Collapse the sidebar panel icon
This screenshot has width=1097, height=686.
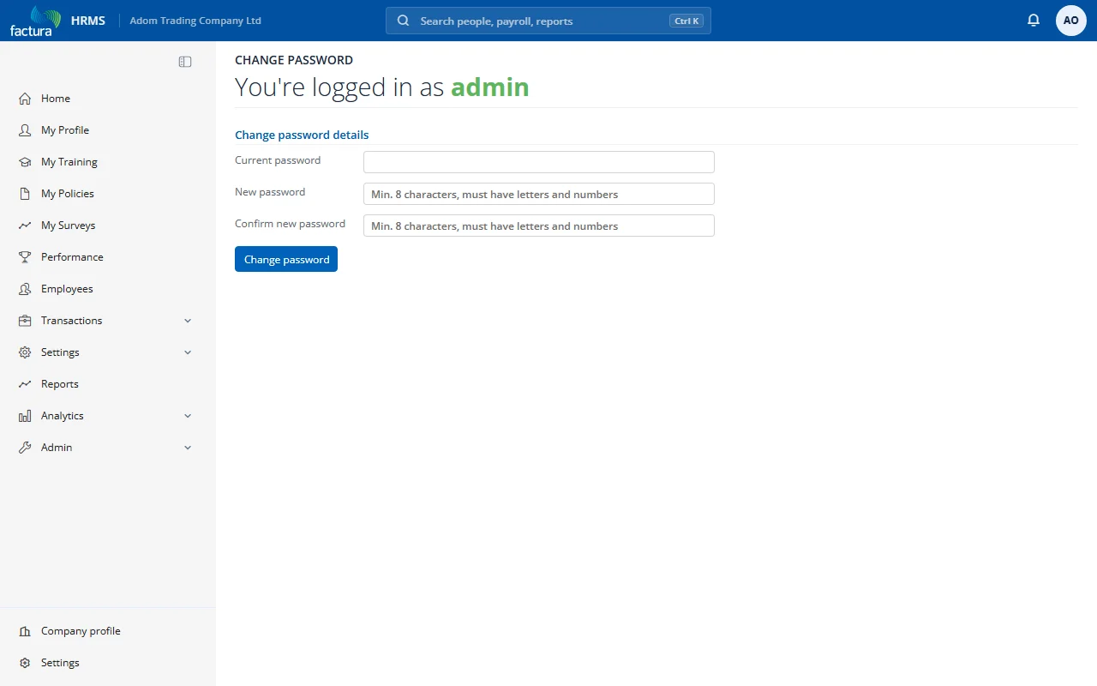point(185,62)
